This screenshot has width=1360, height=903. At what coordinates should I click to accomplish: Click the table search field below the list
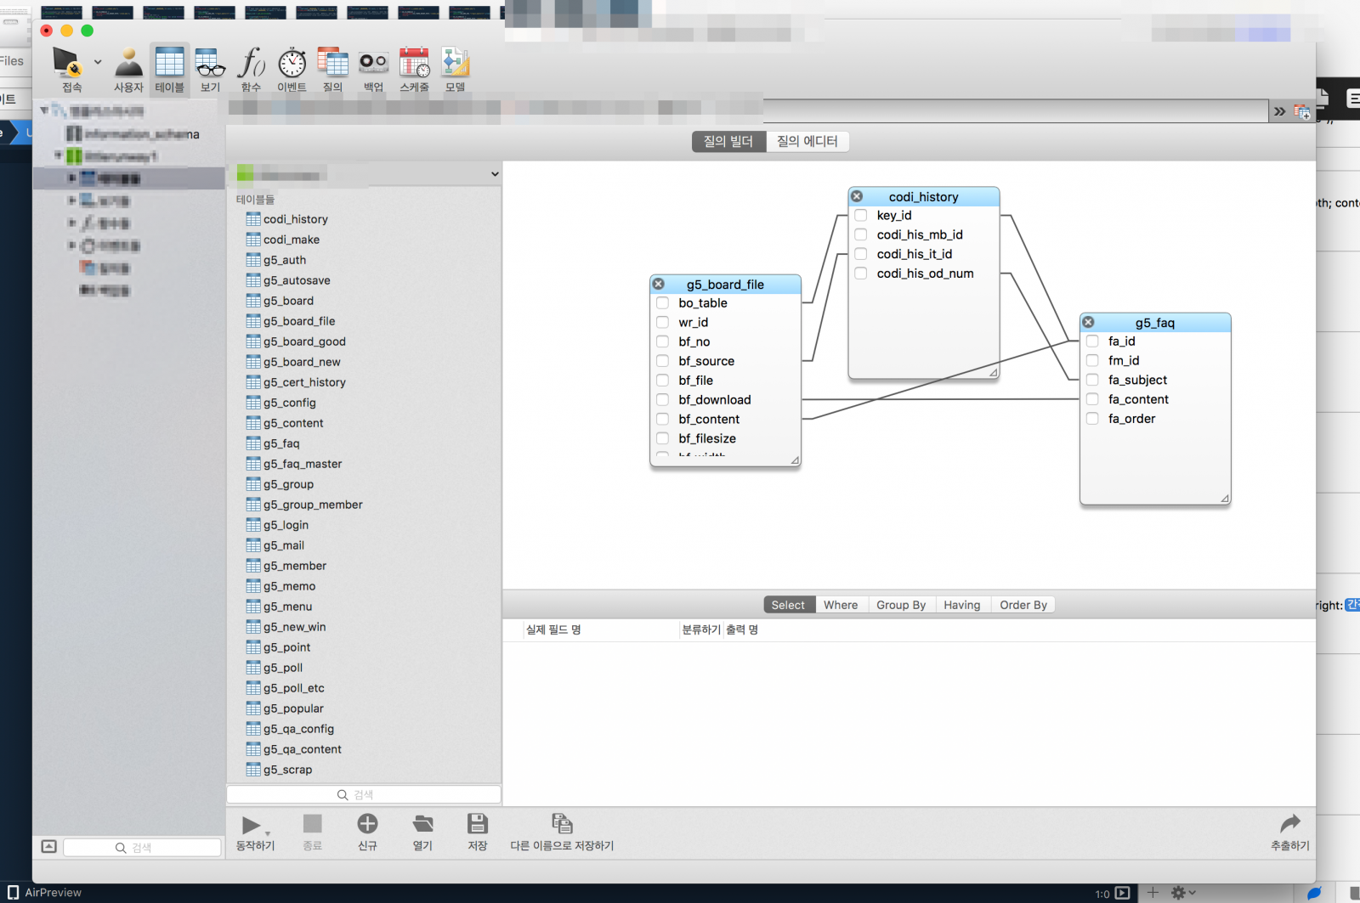364,794
